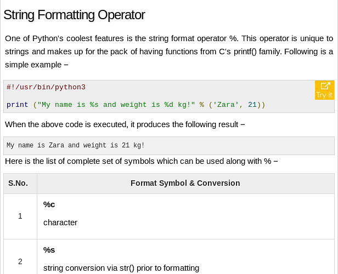Click the %s specifier inside the code string
This screenshot has width=338, height=274.
click(x=94, y=105)
